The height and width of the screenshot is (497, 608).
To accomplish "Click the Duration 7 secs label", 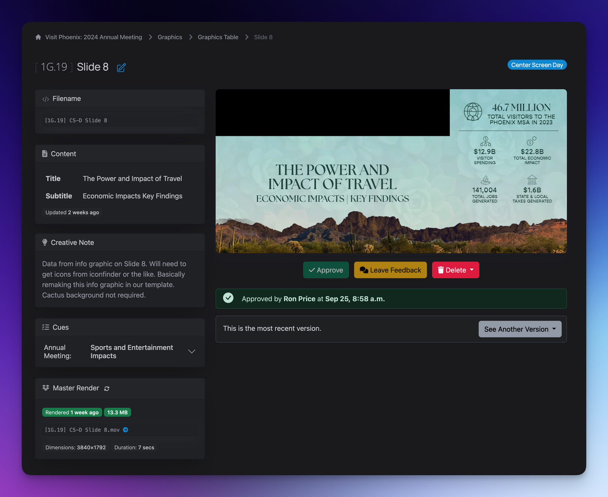I will point(134,448).
